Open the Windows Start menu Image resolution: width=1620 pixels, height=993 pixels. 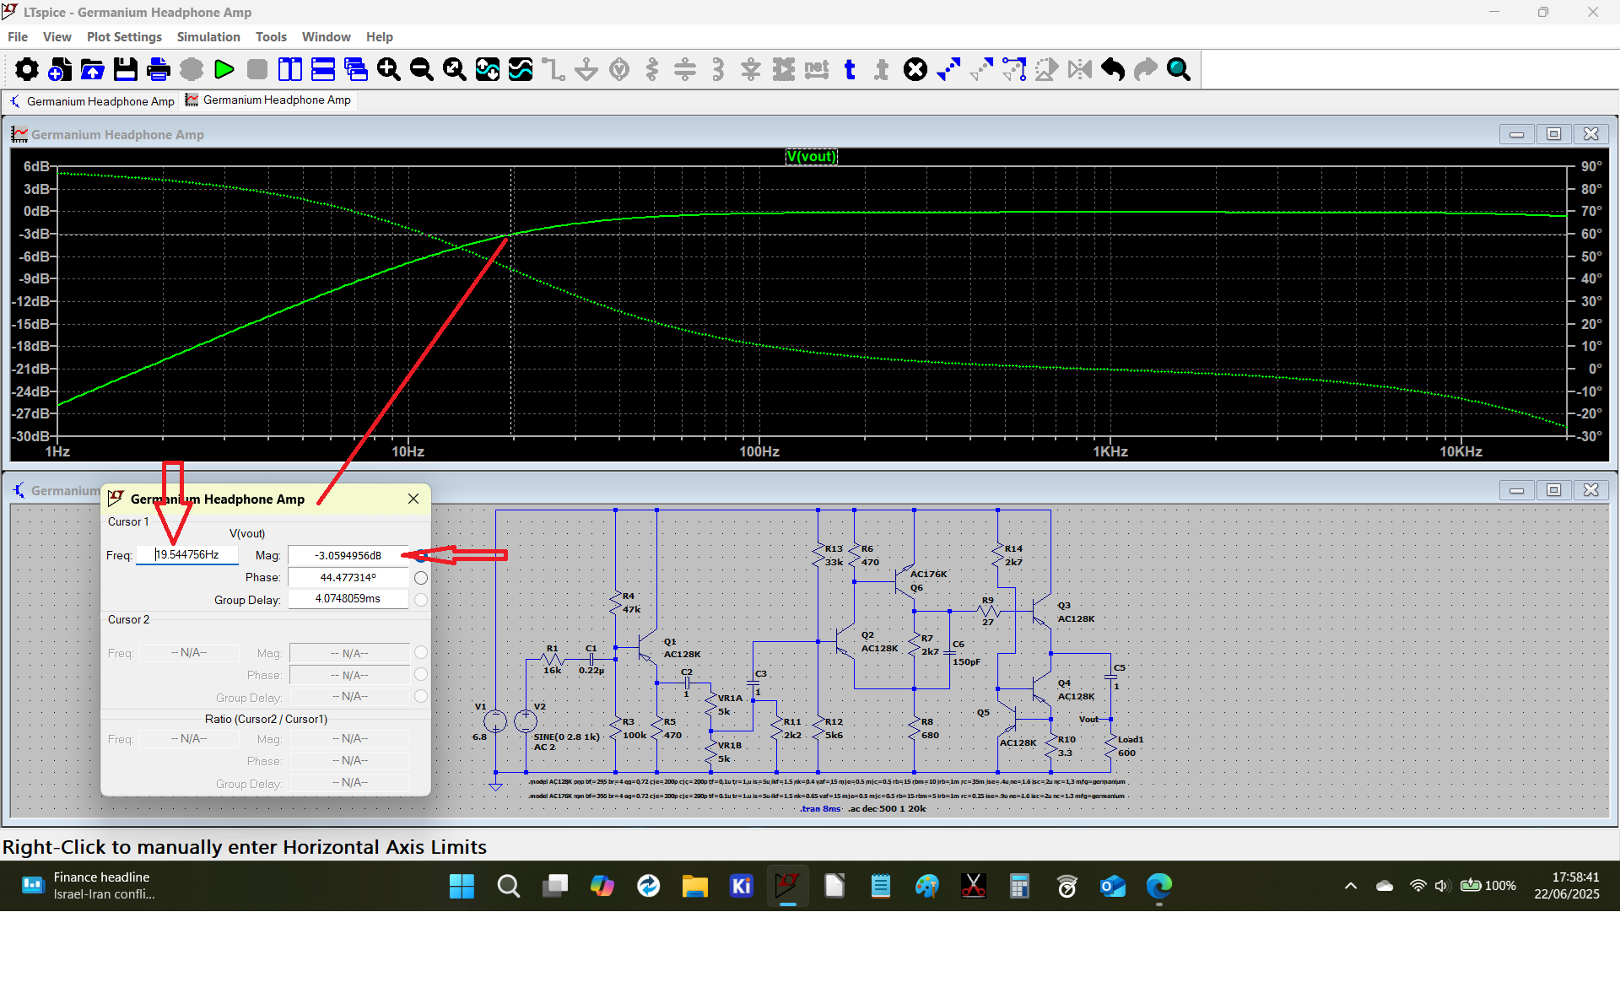[462, 886]
